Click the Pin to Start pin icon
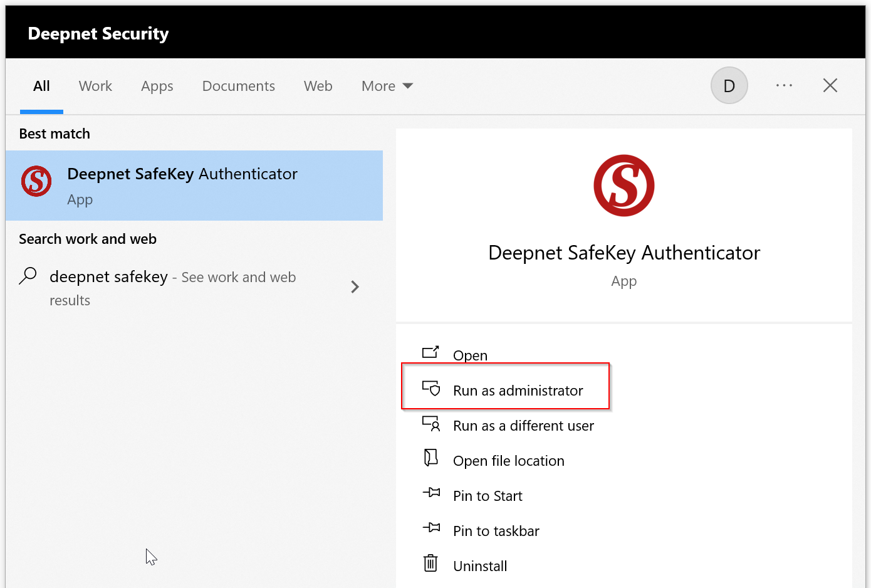871x588 pixels. pos(431,493)
